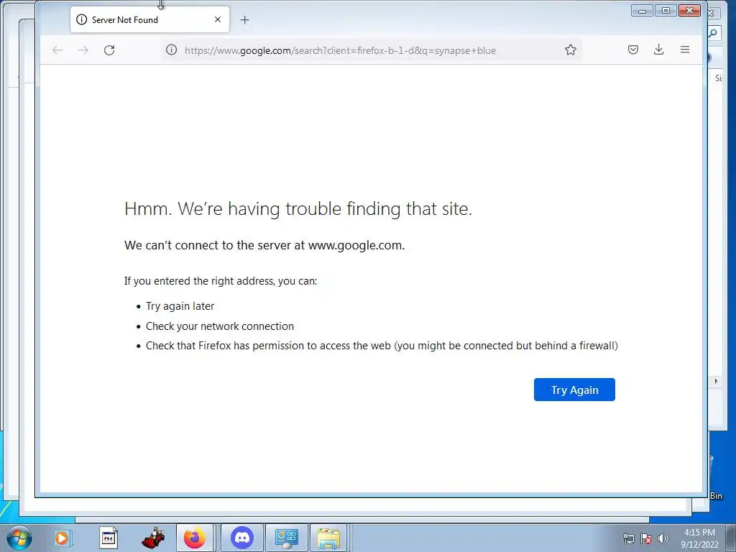This screenshot has height=552, width=736.
Task: Launch Windows Media Player from taskbar
Action: tap(62, 538)
